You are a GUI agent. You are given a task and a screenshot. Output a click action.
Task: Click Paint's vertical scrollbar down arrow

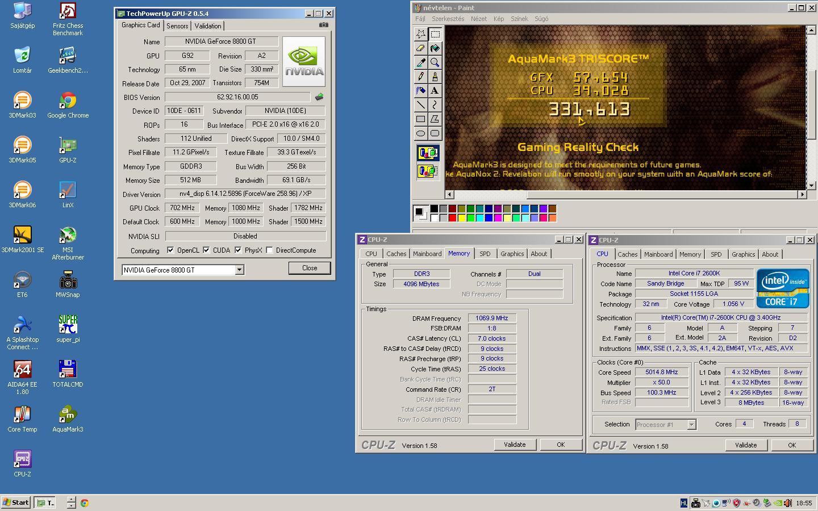pyautogui.click(x=811, y=185)
